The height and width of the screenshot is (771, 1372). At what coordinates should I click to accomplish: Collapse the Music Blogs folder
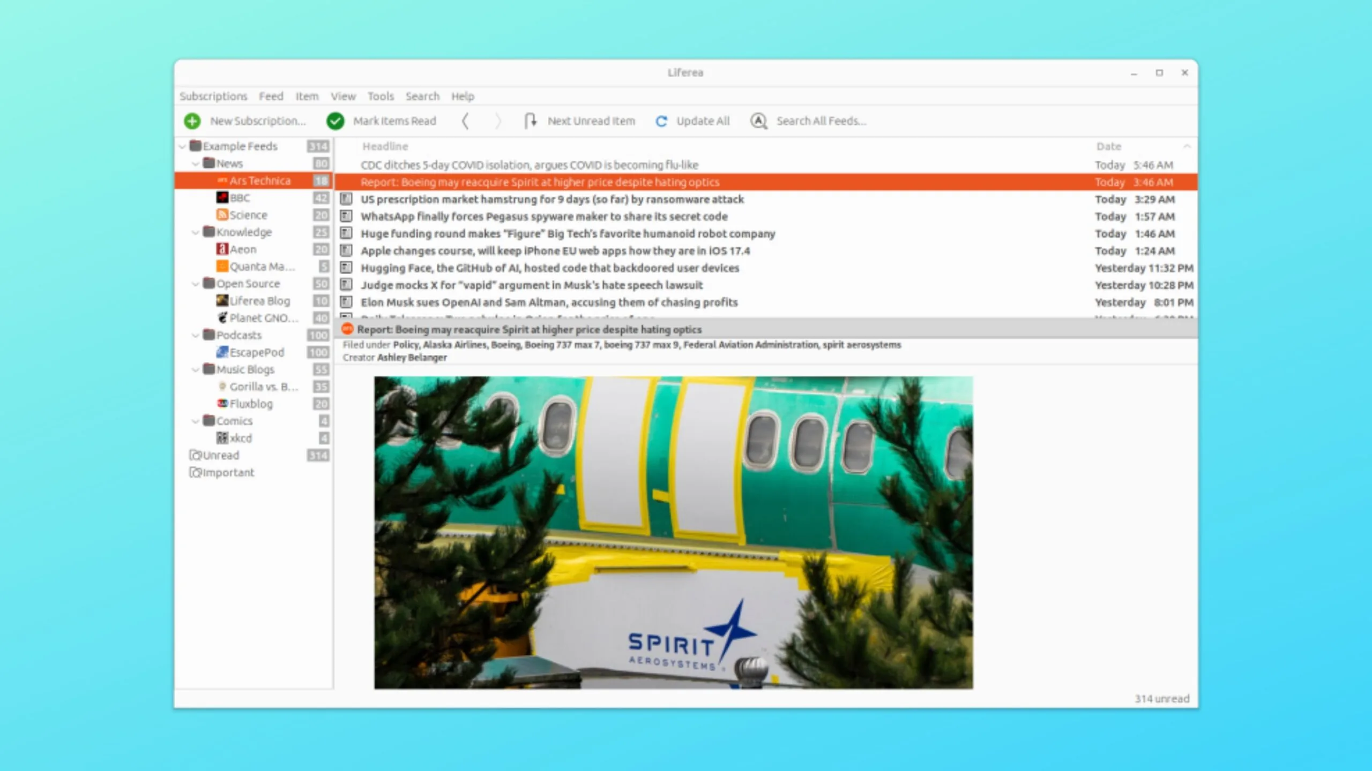(x=196, y=369)
